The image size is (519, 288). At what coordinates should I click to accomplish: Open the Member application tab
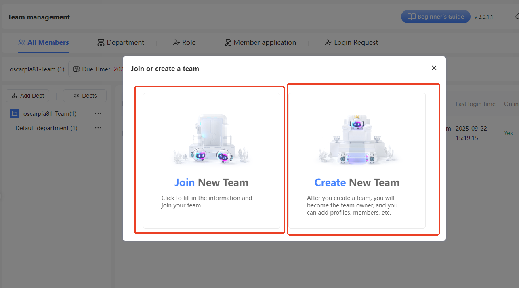tap(261, 42)
